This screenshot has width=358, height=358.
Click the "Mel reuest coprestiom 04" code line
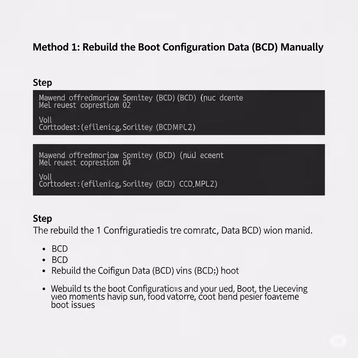click(85, 163)
